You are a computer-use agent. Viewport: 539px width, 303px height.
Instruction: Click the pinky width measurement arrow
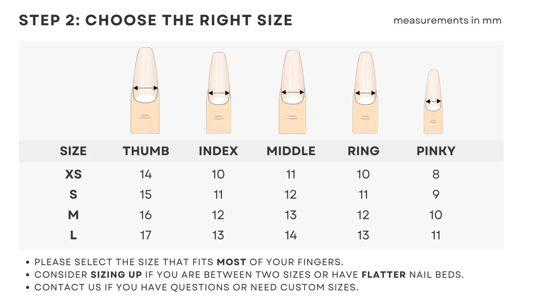[x=433, y=101]
